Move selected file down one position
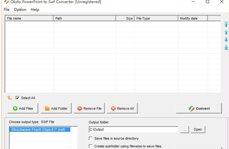Screen dimensions: 229x149 (226, 39)
